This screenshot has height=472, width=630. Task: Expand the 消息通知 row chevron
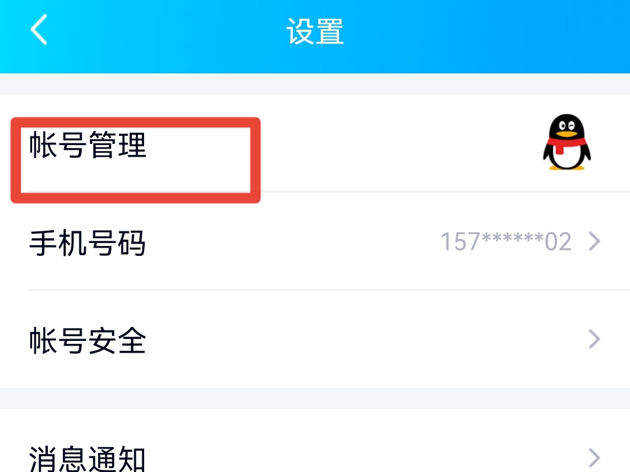coord(594,458)
